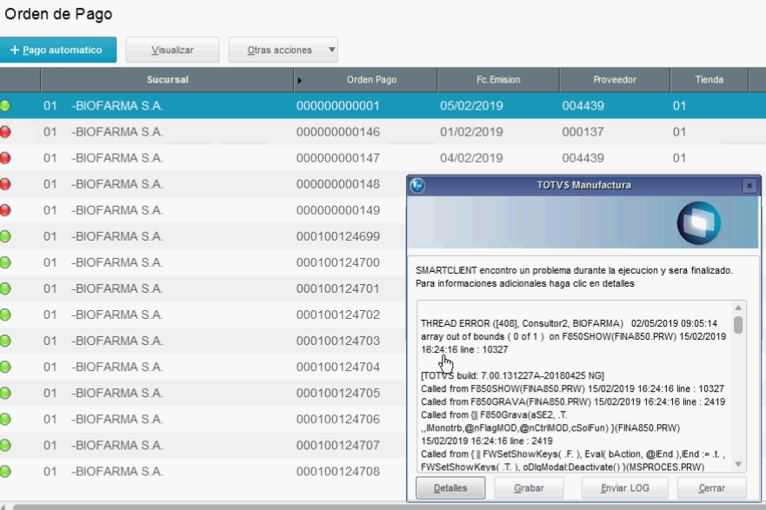Click green status icon of order 000100124704

coord(5,367)
